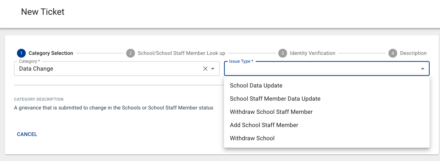Open the Description step label
The width and height of the screenshot is (440, 161).
tap(413, 53)
